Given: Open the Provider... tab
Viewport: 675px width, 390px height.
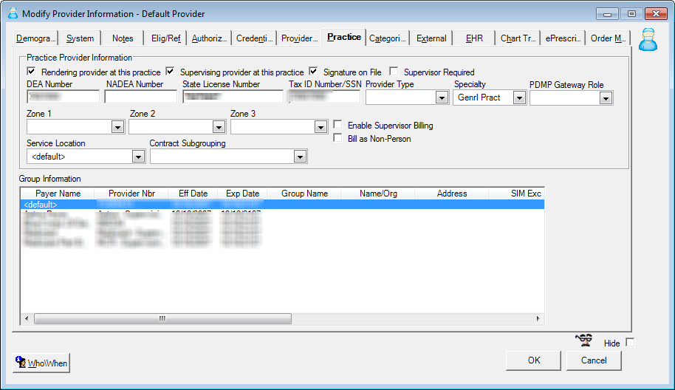Looking at the screenshot, I should click(x=299, y=38).
